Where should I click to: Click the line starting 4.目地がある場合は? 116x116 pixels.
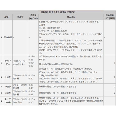70,44
